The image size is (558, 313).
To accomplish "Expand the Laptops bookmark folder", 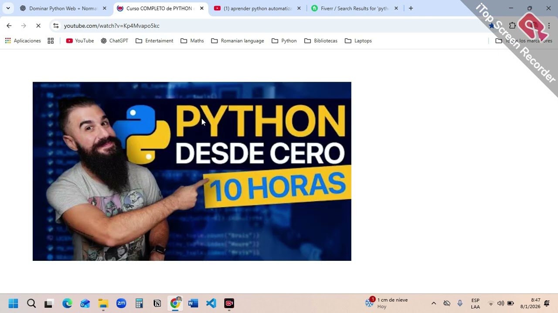I will (358, 41).
